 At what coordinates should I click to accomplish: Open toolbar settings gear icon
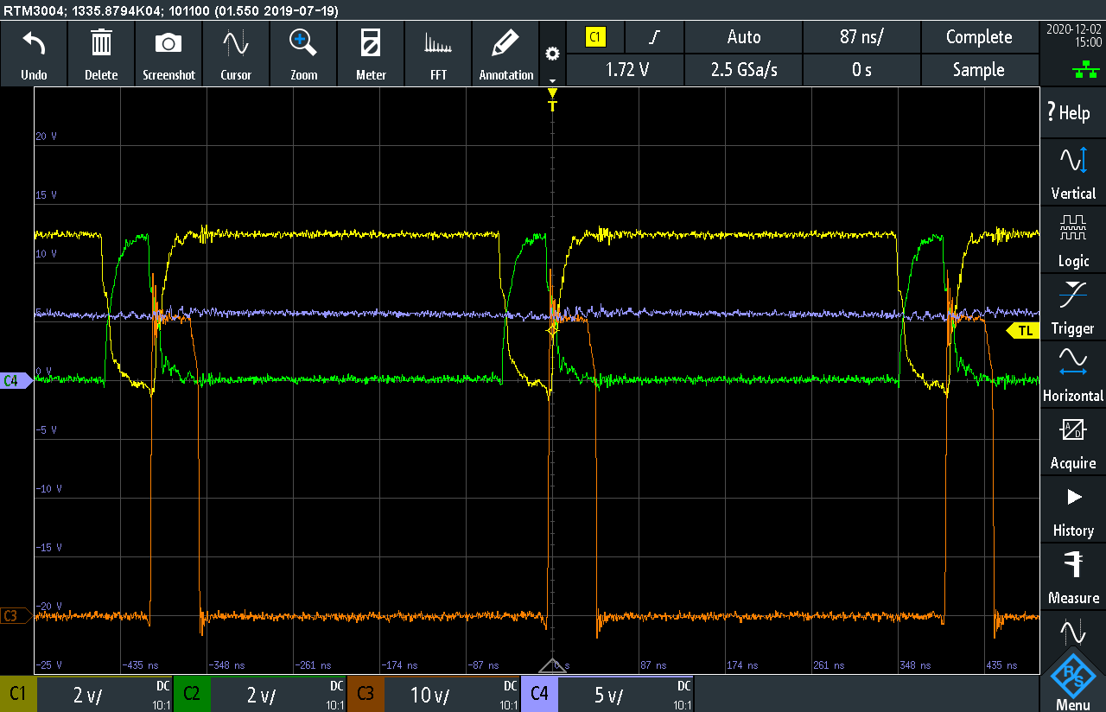(552, 54)
